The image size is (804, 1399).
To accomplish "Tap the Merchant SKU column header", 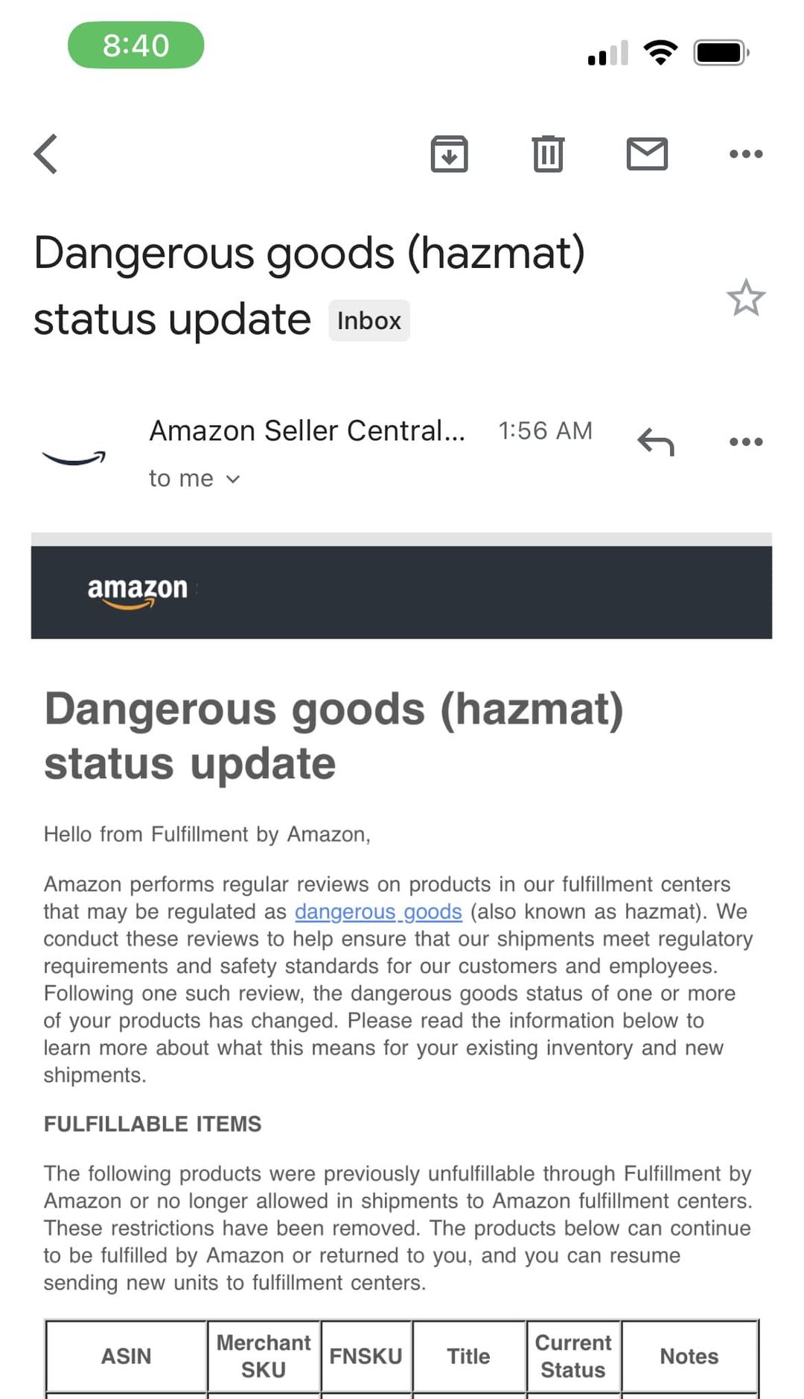I will tap(264, 1357).
